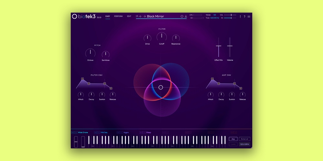Mute the Wide Drone layer
The width and height of the screenshot is (323, 161).
pyautogui.click(x=73, y=132)
